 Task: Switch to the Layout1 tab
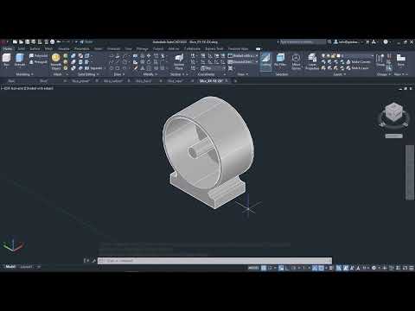tap(26, 267)
